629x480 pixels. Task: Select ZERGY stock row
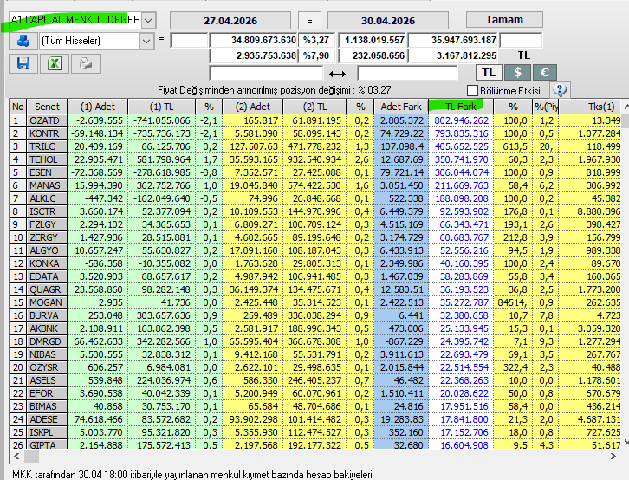point(314,237)
